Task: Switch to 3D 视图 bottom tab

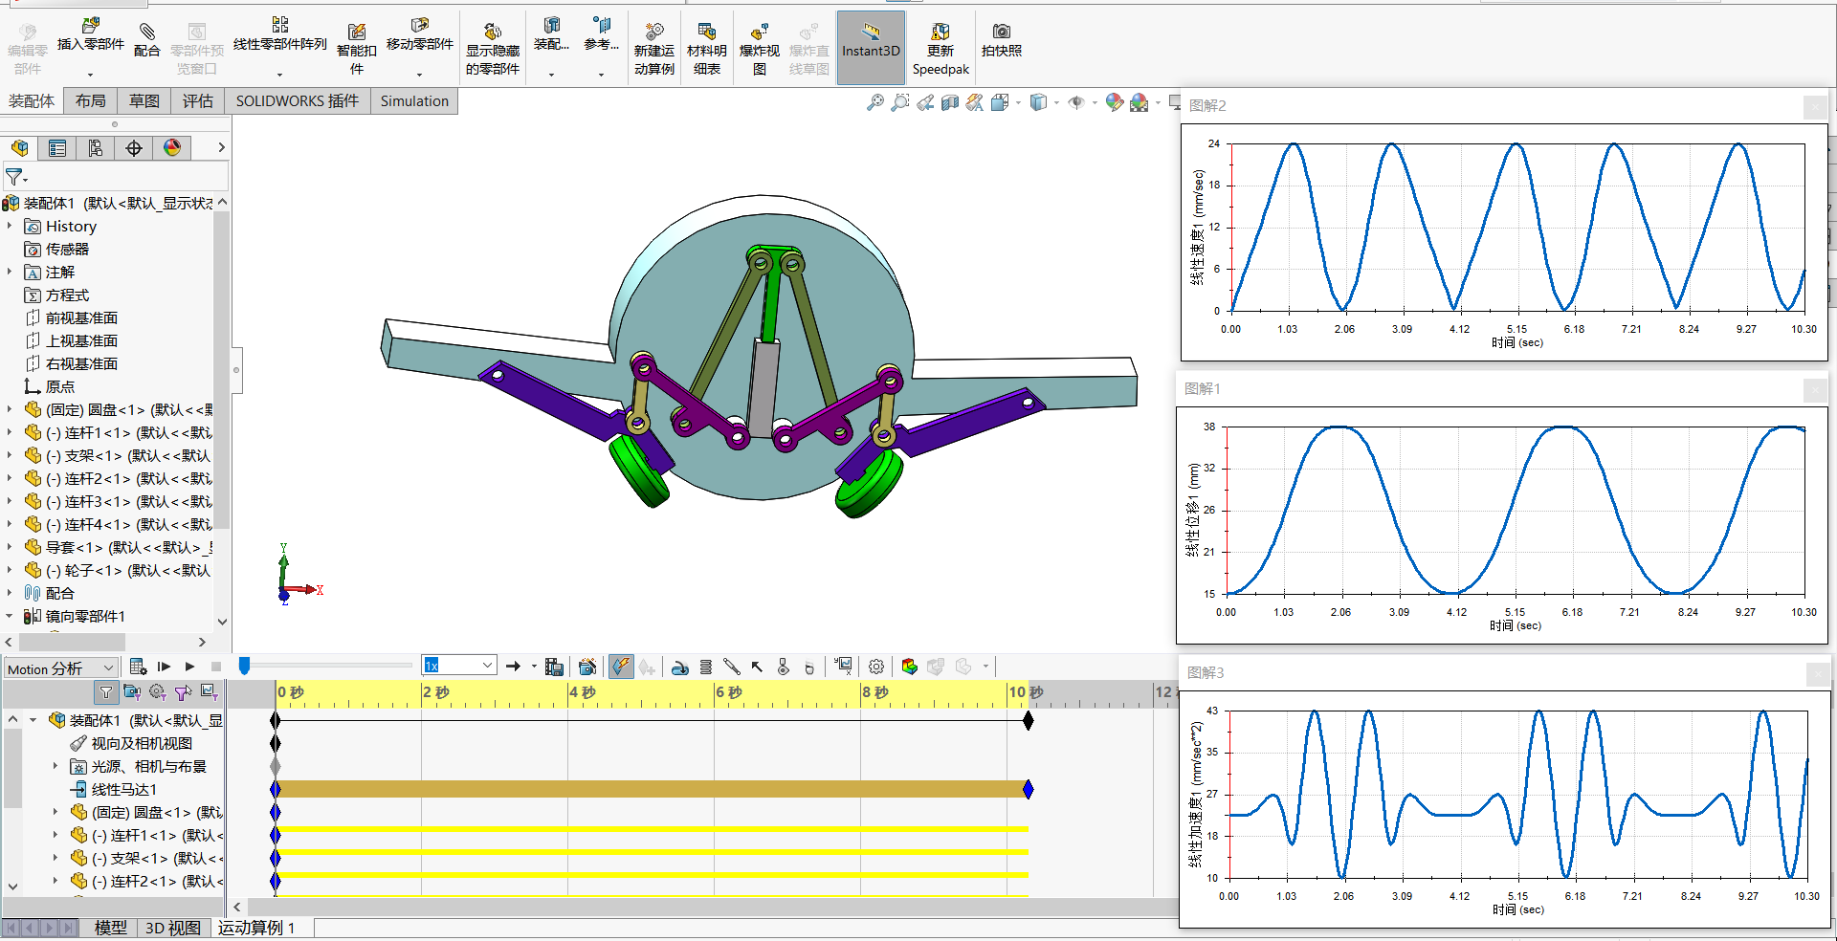Action: tap(173, 928)
